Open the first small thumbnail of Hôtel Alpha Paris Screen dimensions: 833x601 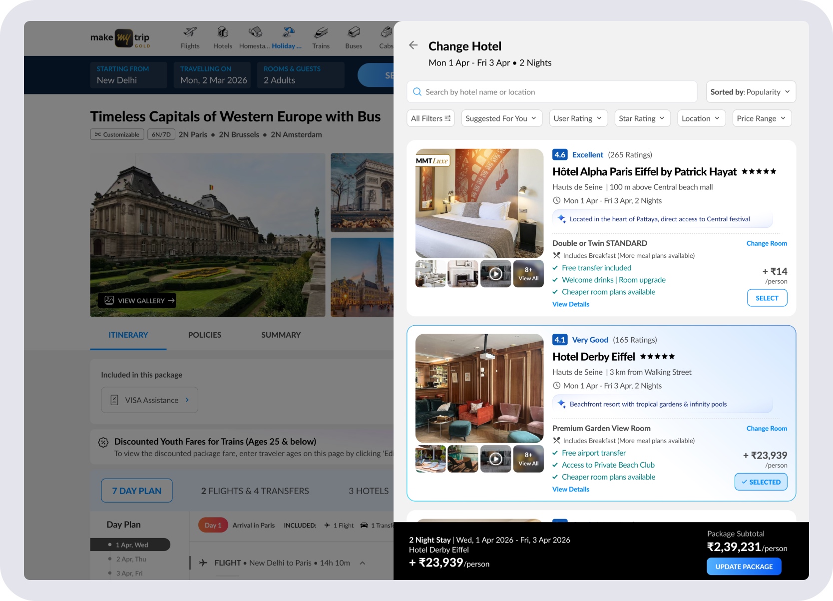(x=430, y=274)
